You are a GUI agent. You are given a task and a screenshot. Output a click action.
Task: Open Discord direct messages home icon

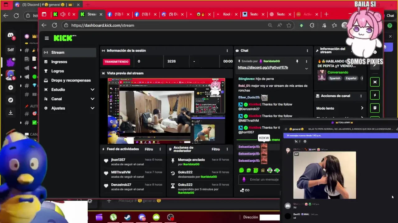point(11,36)
